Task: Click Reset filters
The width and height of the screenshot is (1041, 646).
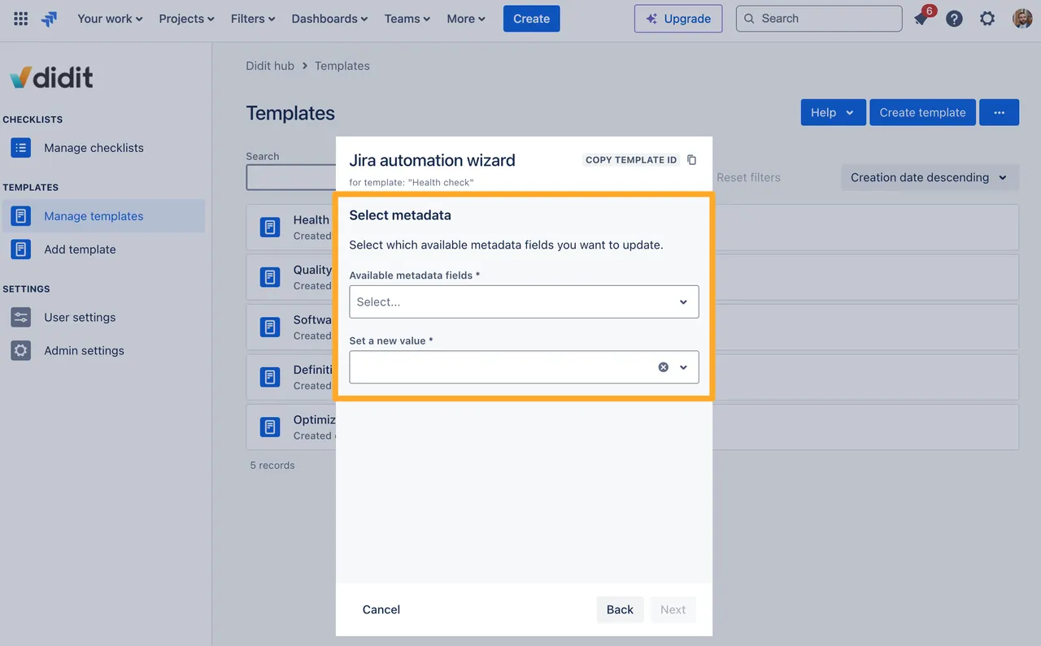Action: point(748,177)
